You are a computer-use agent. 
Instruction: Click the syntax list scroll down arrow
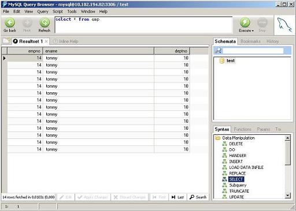[287, 195]
